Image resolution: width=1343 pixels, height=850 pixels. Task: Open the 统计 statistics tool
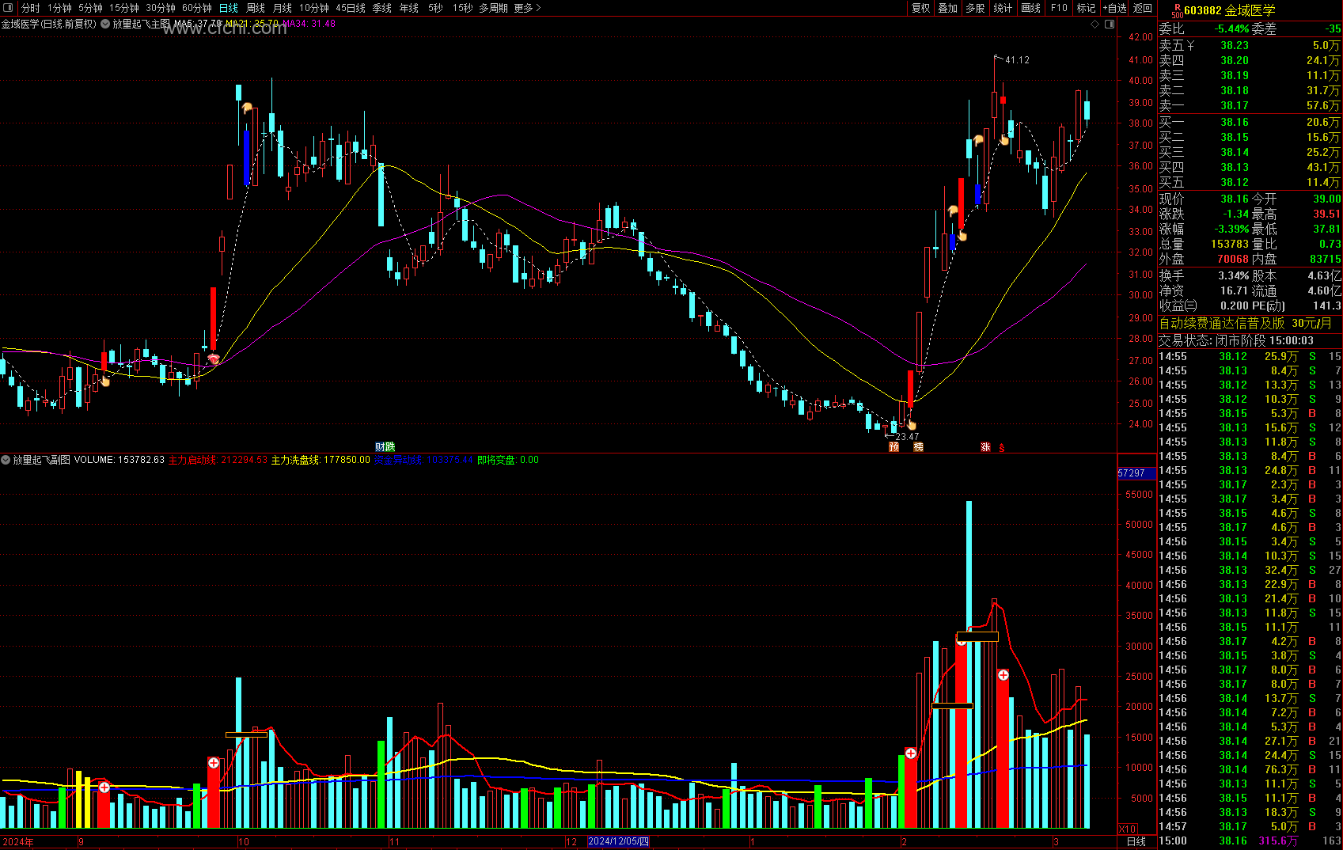(x=1003, y=8)
